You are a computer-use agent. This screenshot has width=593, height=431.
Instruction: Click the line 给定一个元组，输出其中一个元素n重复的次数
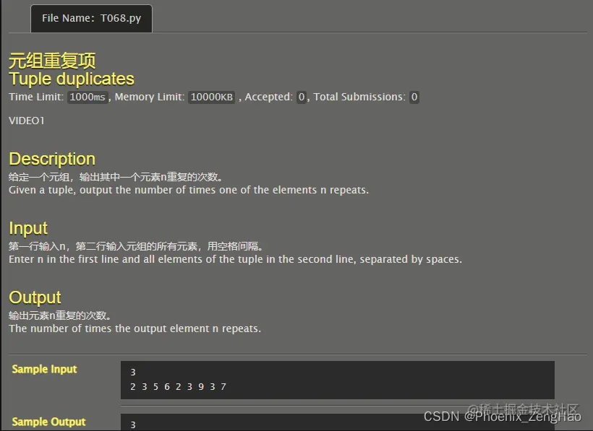click(x=116, y=177)
